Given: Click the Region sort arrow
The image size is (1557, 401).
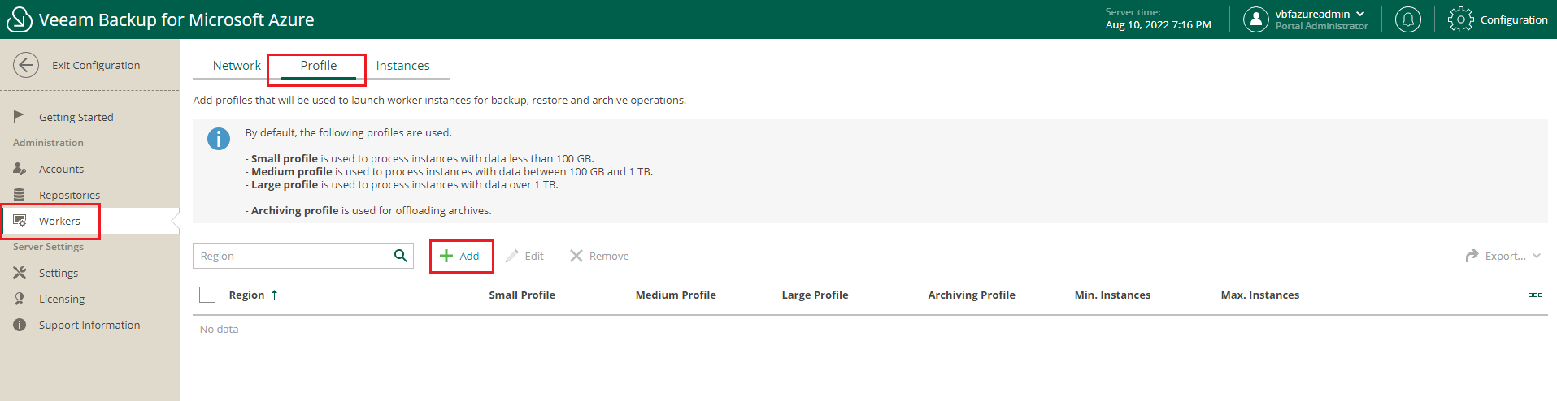Looking at the screenshot, I should [x=275, y=295].
